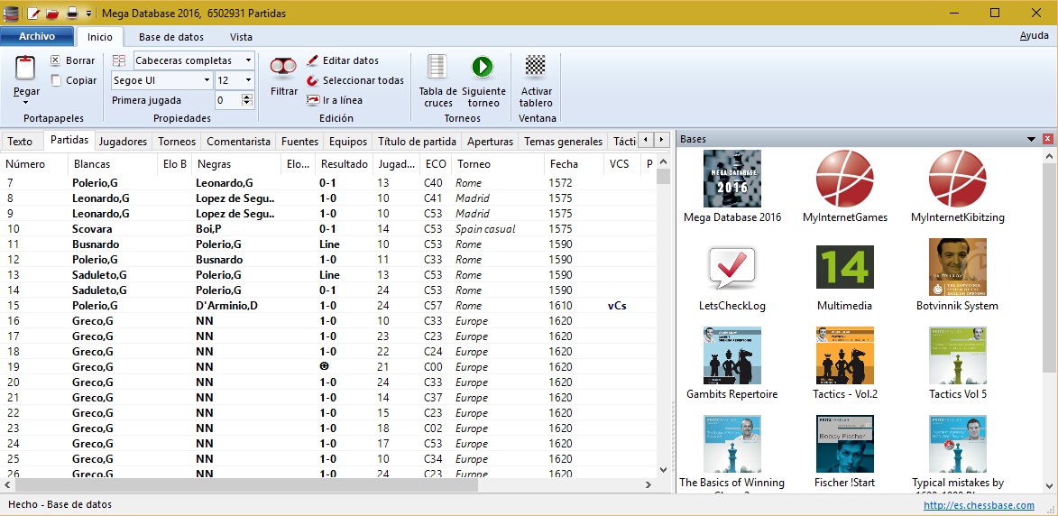Screen dimensions: 1058x516
Task: Open font size 12 dropdown
Action: pos(248,80)
